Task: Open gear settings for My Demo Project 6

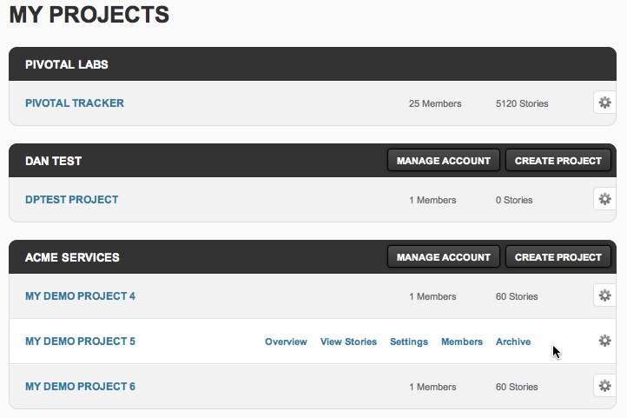Action: (604, 386)
